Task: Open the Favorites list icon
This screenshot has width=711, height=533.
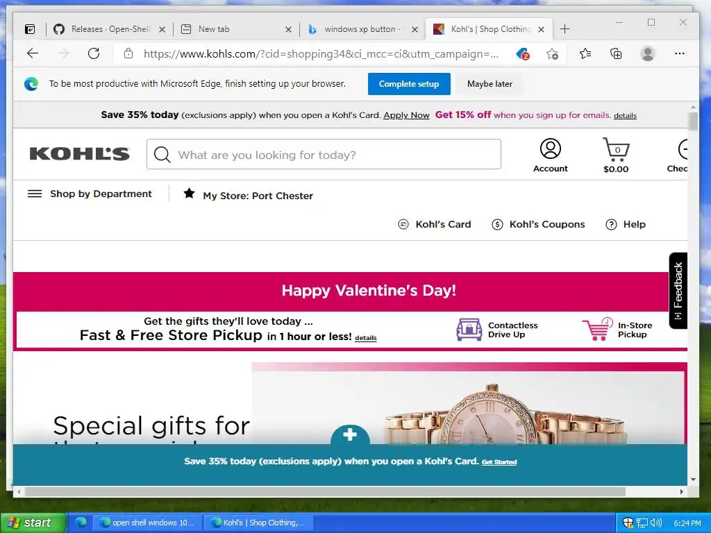Action: [585, 54]
